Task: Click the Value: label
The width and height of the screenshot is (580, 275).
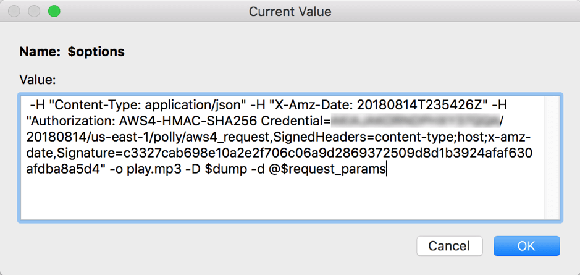Action: click(37, 80)
